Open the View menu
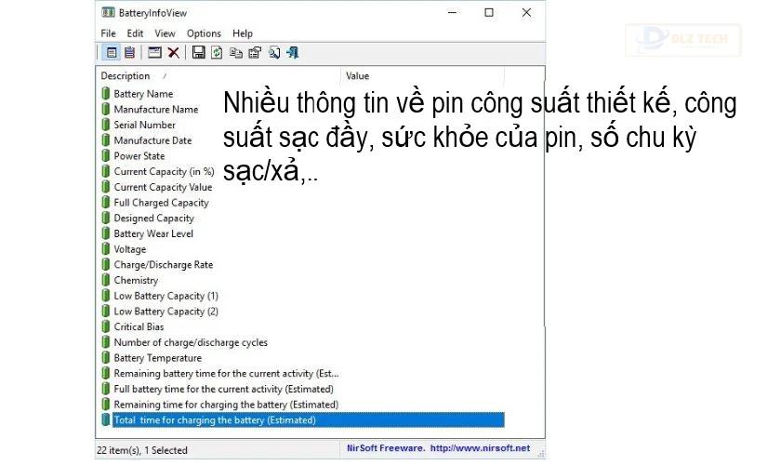Screen dimensions: 781x465 click(165, 33)
